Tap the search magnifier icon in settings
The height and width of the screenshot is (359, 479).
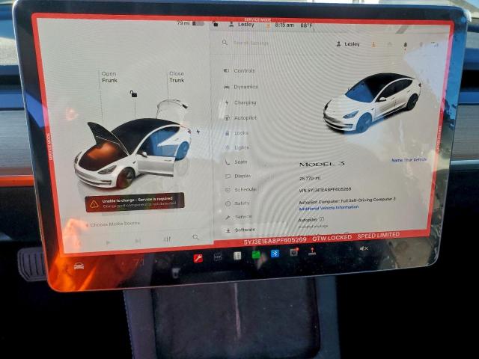225,43
